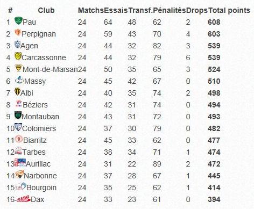Viewport: 254px width, 209px height.
Task: Click the Bourgoin club name
Action: click(41, 188)
